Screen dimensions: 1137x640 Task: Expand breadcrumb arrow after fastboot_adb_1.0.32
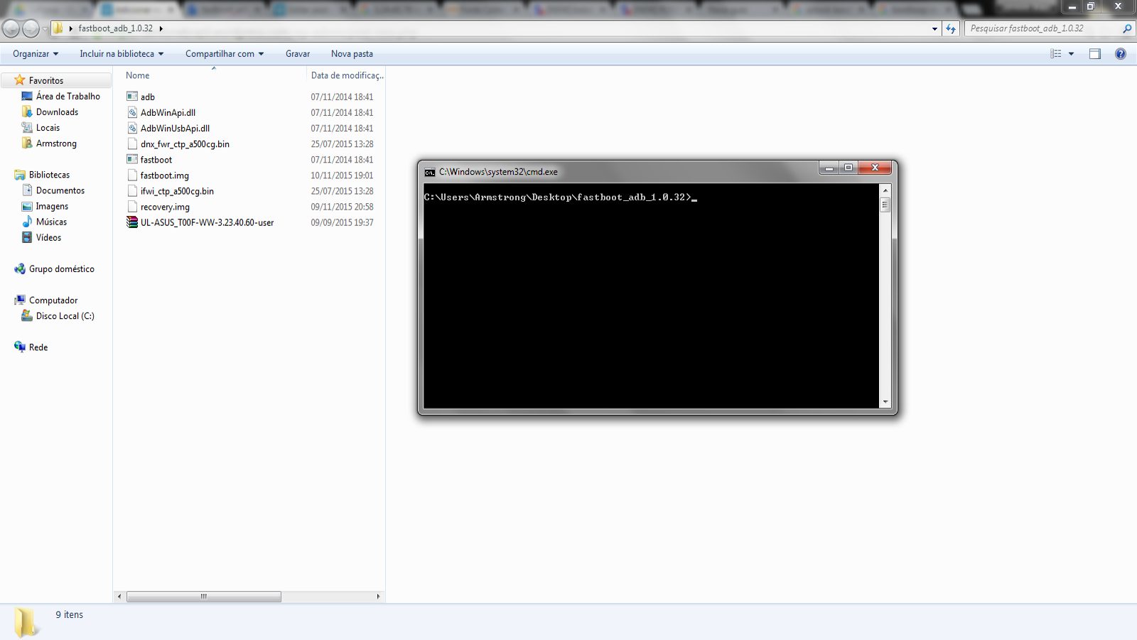(x=161, y=28)
